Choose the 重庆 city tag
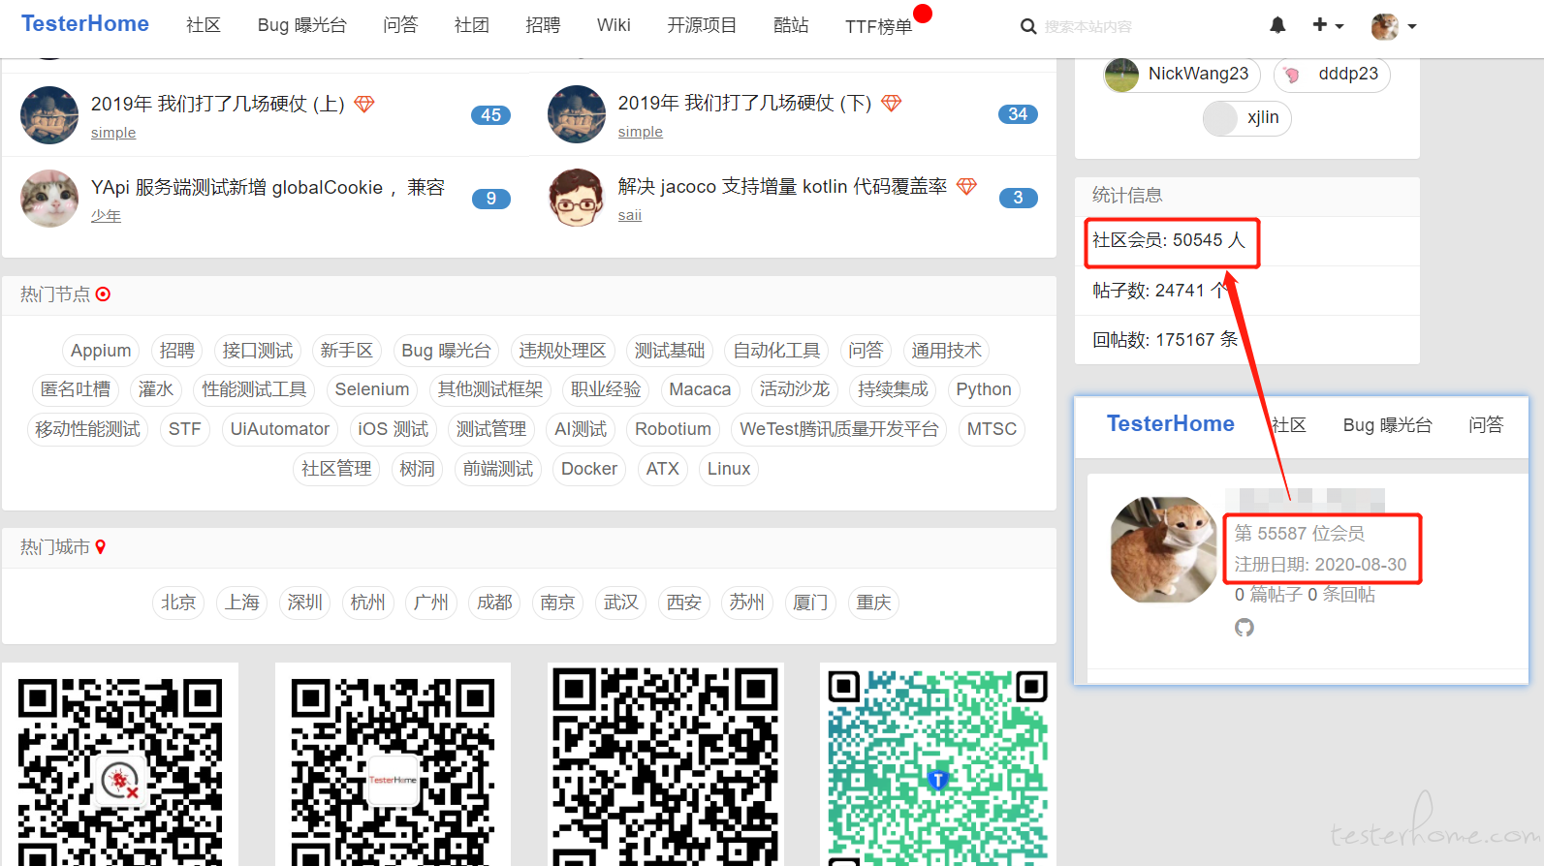This screenshot has height=866, width=1544. [x=873, y=603]
